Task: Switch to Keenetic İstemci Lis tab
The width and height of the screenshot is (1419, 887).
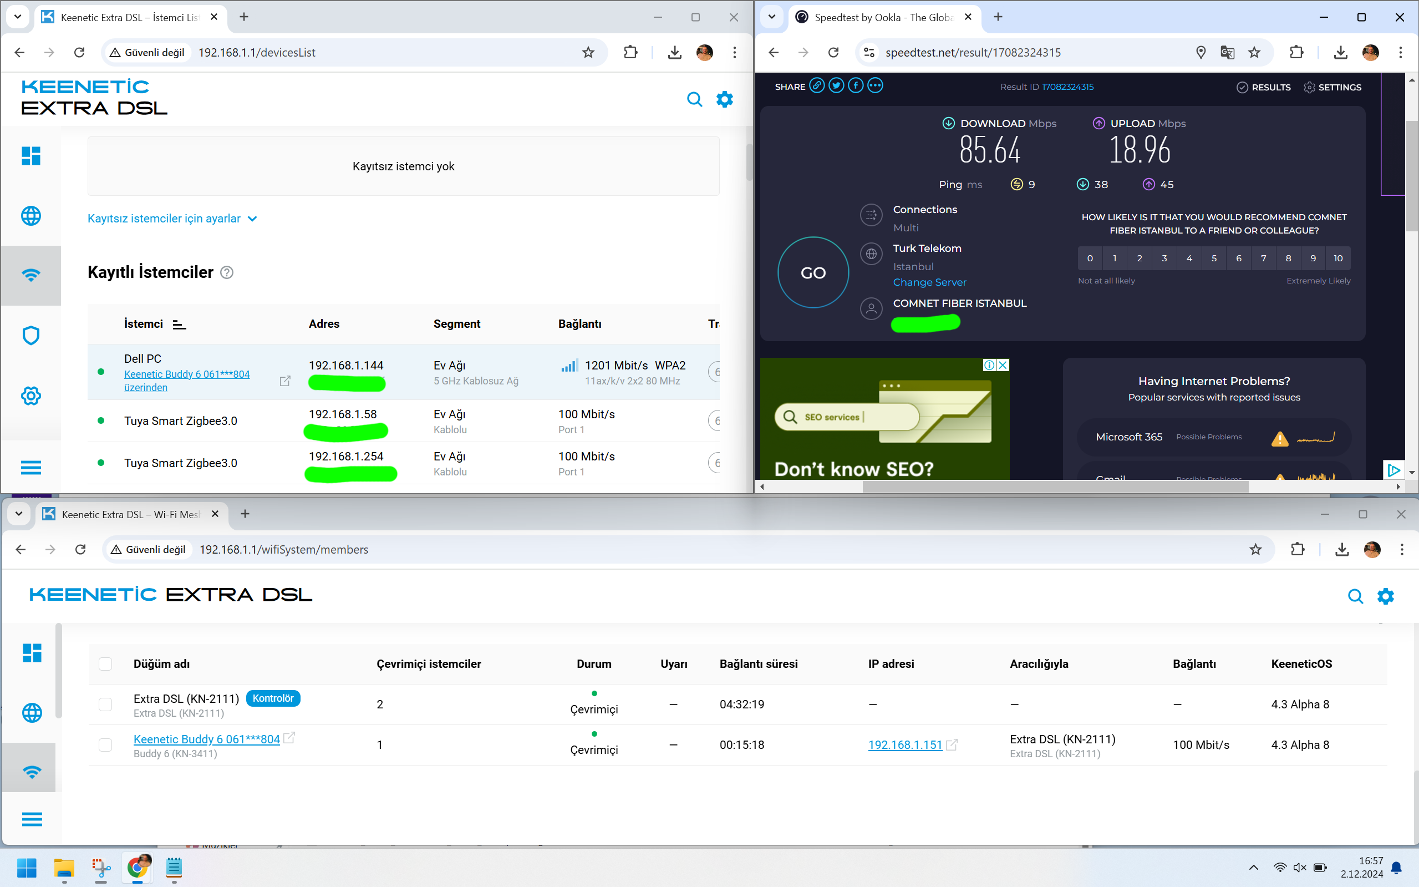Action: [x=131, y=17]
